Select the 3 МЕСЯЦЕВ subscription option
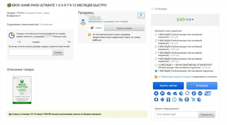Screen dimensions: 227x125 156,41
